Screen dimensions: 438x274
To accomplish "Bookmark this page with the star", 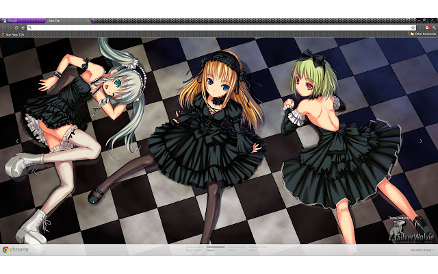I will [x=413, y=27].
